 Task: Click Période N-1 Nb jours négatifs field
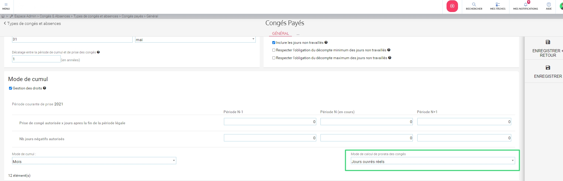[x=270, y=138]
